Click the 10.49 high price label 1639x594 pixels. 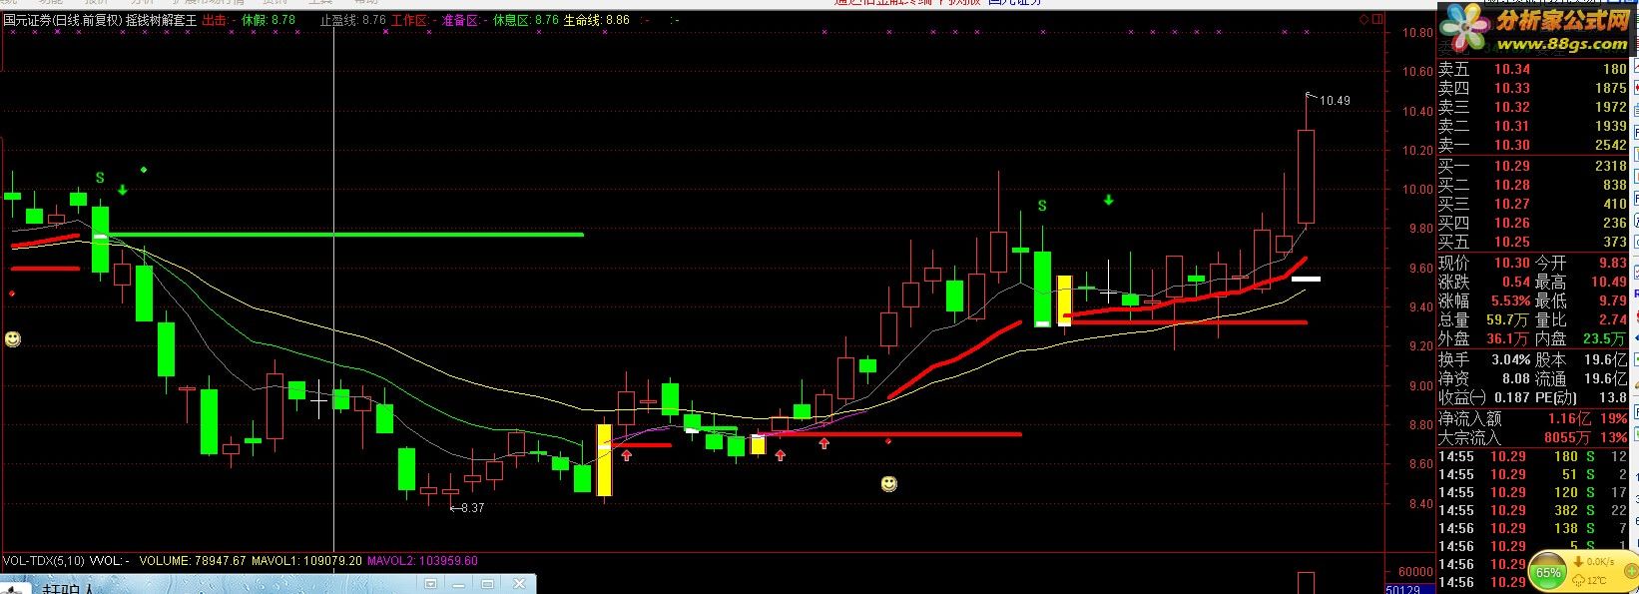pyautogui.click(x=1335, y=101)
